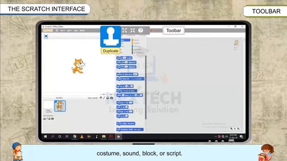Image resolution: width=287 pixels, height=161 pixels.
Task: Open mouse-pointer dropdown in point towards block
Action: 137,79
